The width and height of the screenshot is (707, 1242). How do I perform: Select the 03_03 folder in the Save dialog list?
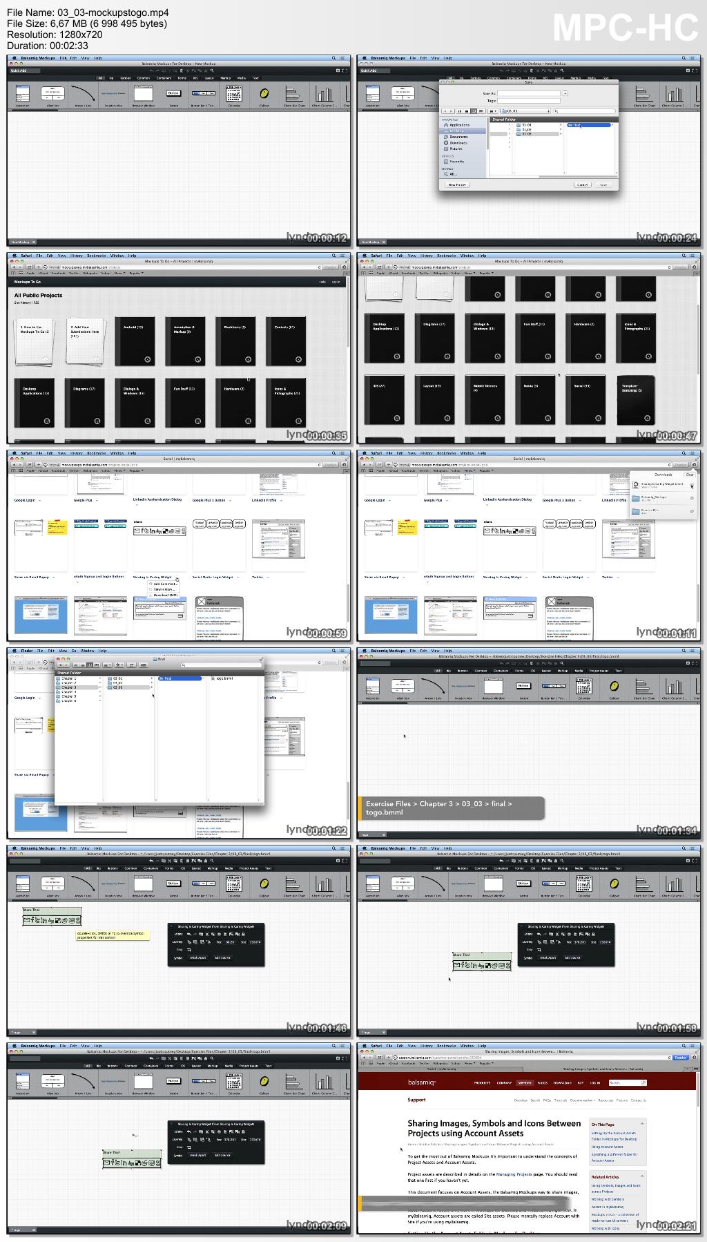[x=536, y=134]
